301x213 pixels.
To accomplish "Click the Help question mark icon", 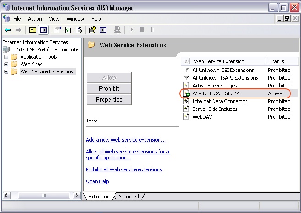I will tap(93, 30).
